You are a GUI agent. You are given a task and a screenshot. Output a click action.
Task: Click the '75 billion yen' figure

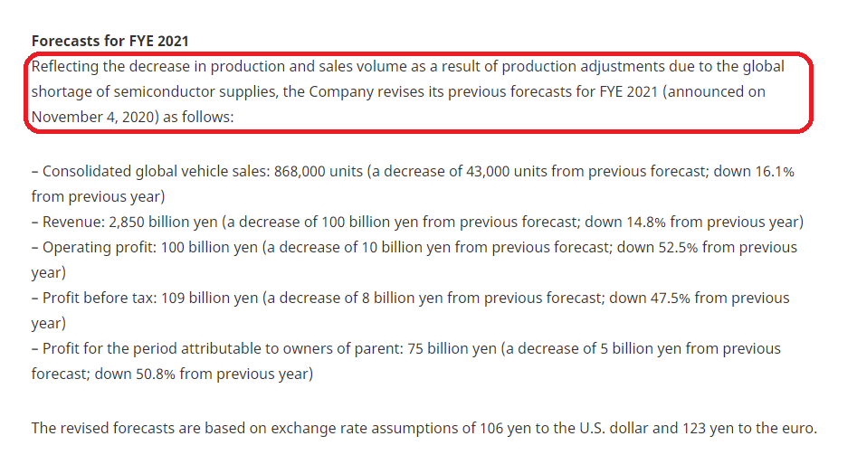click(452, 348)
